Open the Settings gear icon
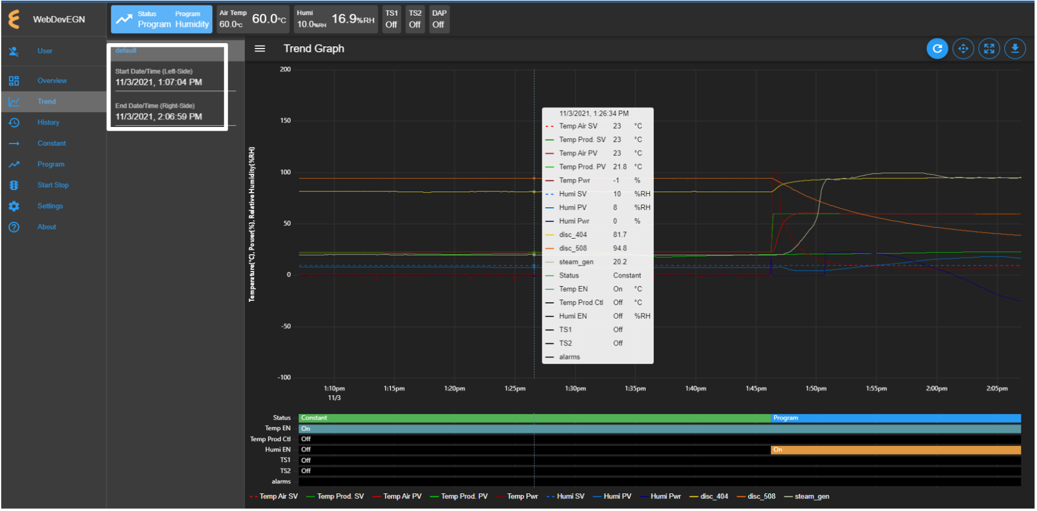1037x511 pixels. click(14, 206)
